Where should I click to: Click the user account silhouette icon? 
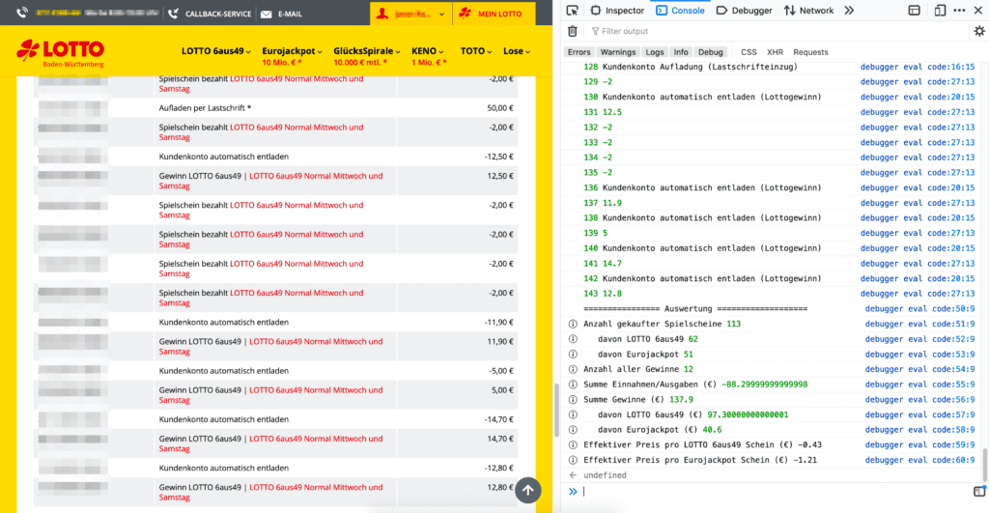[382, 14]
